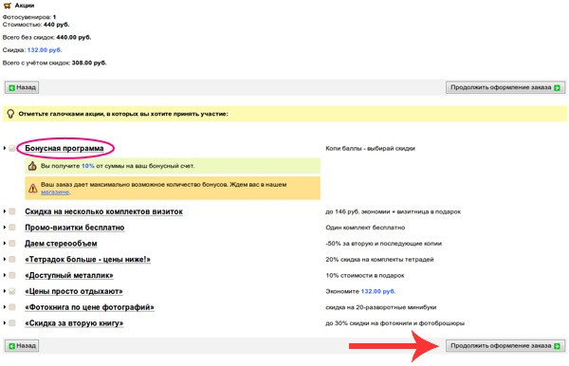Tick the «Фотокнига по цене фотографий» checkbox
569x366 pixels.
(x=12, y=307)
